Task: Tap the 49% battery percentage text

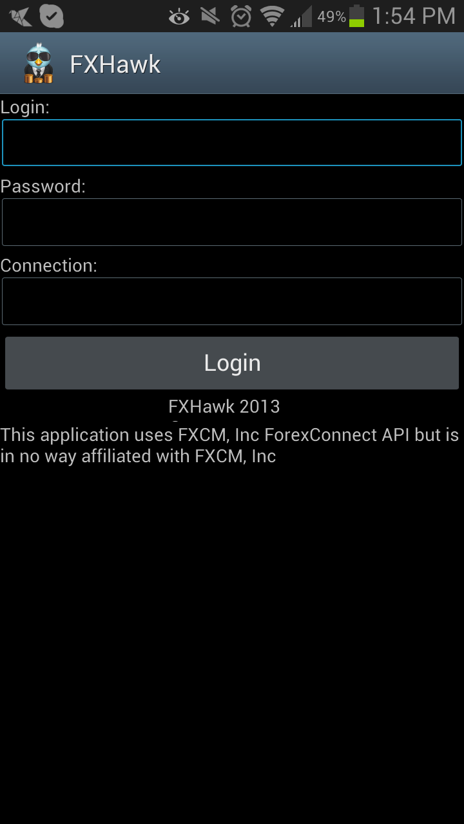Action: [331, 17]
